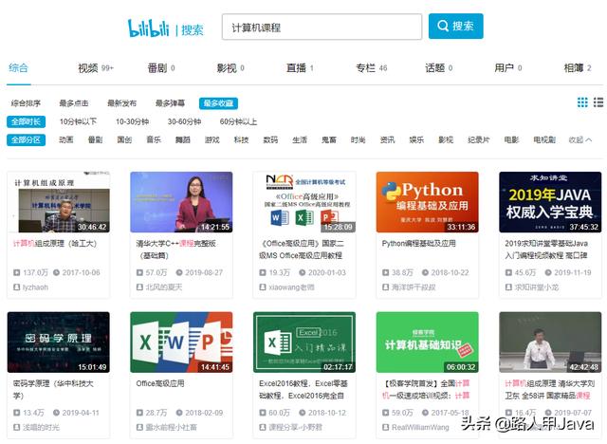
Task: Select the 最多收藏 sort option
Action: point(217,102)
